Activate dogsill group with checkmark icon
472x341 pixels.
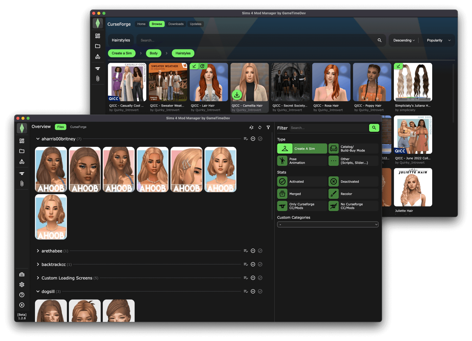pyautogui.click(x=260, y=291)
